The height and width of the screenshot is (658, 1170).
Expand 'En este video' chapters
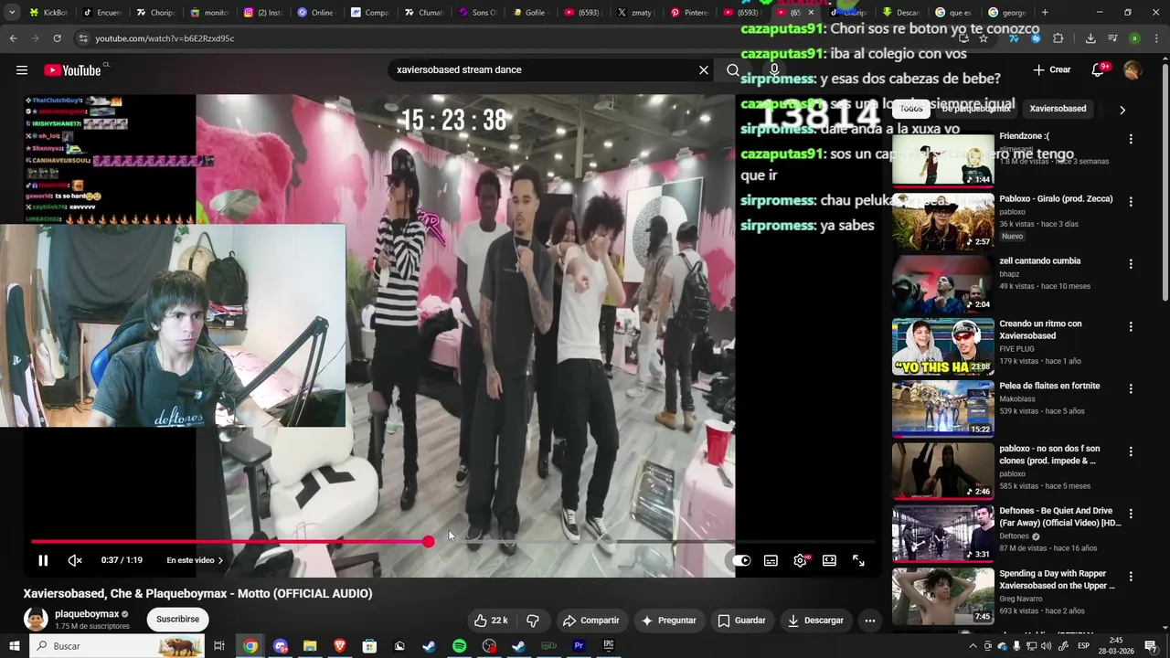click(195, 560)
